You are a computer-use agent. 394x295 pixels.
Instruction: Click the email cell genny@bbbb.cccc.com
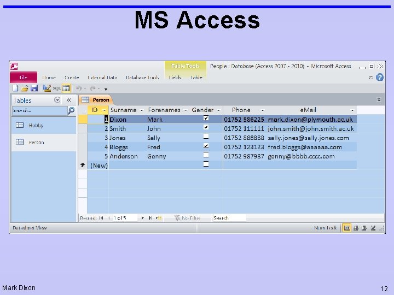tap(311, 156)
